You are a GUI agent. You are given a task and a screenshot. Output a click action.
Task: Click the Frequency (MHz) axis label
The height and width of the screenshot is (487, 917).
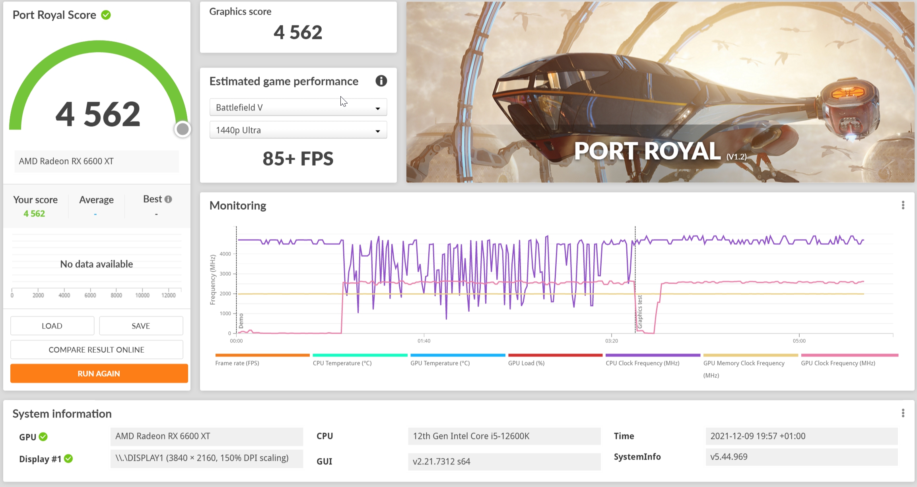213,280
